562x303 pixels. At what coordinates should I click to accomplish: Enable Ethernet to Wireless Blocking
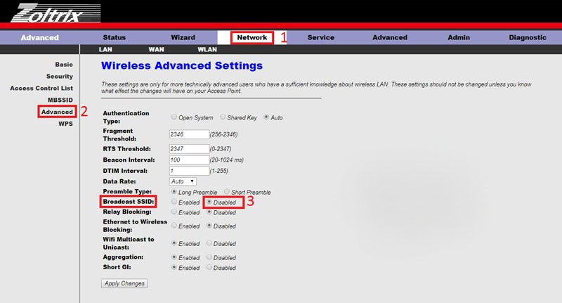[x=174, y=226]
